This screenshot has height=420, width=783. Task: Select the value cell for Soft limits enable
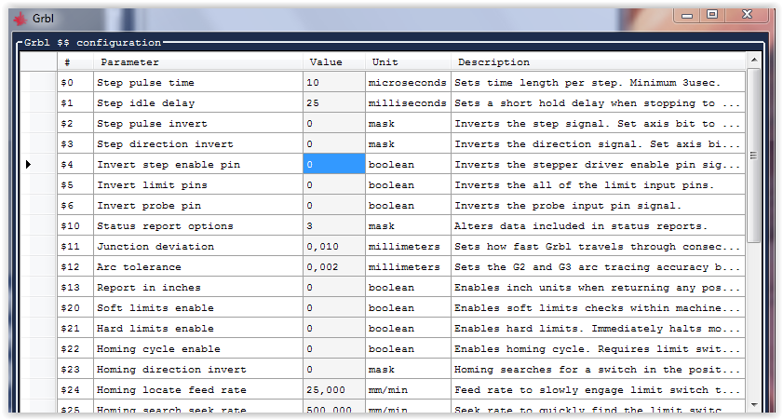pos(334,307)
